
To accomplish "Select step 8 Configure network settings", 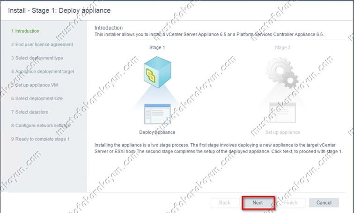I will [41, 125].
